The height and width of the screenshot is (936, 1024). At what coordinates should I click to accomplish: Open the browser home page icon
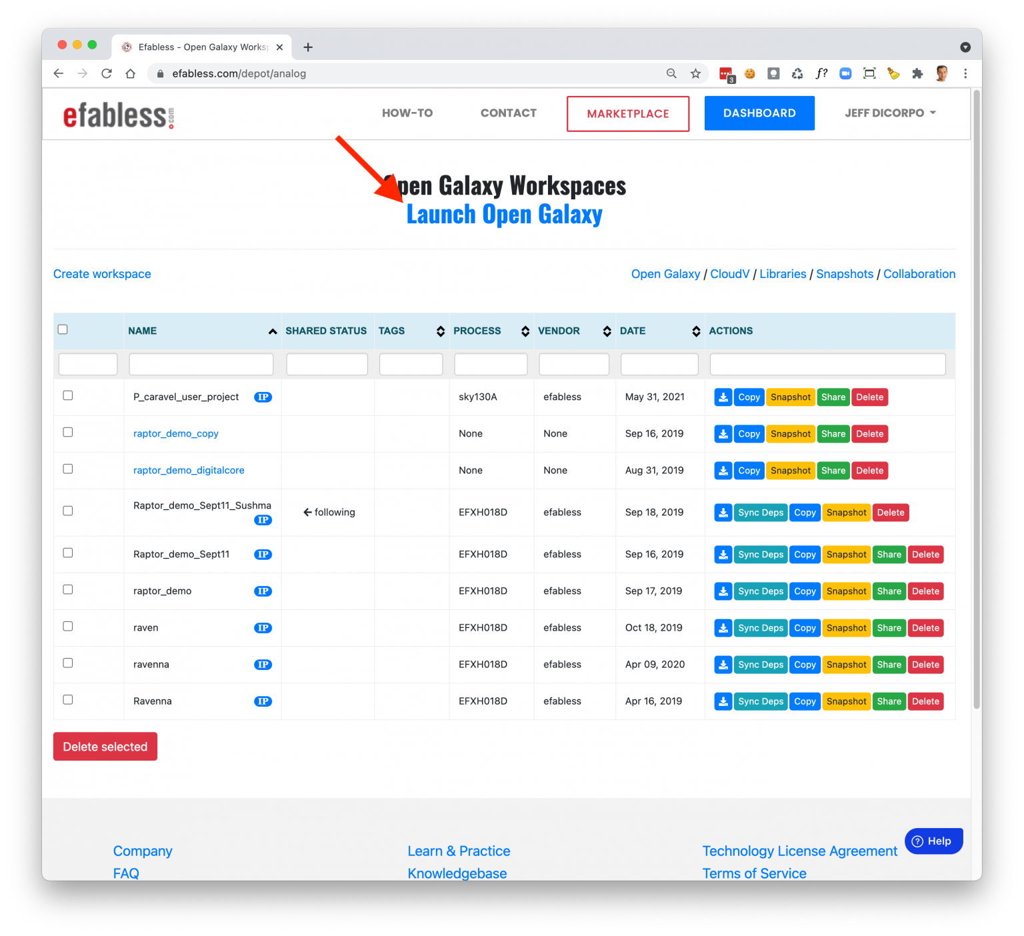[131, 73]
